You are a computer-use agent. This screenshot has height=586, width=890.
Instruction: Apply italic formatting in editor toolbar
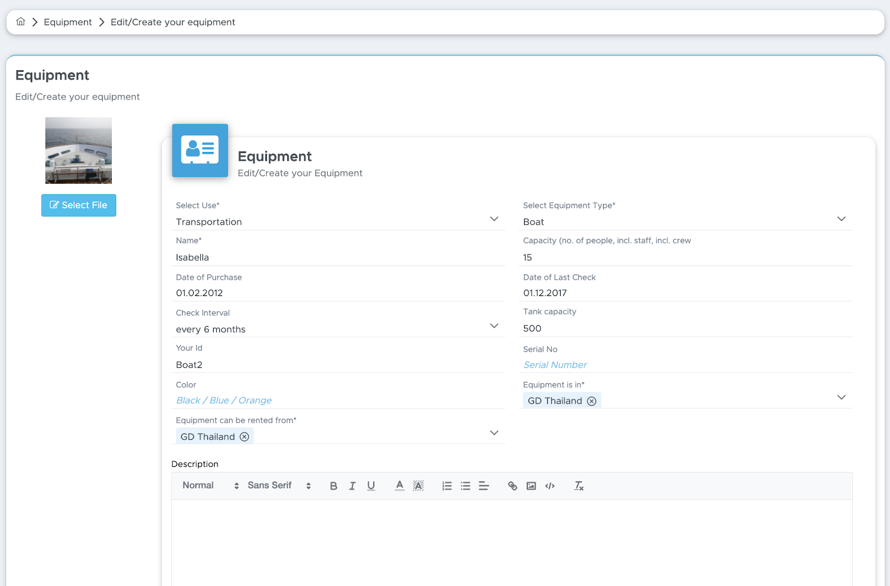point(352,486)
